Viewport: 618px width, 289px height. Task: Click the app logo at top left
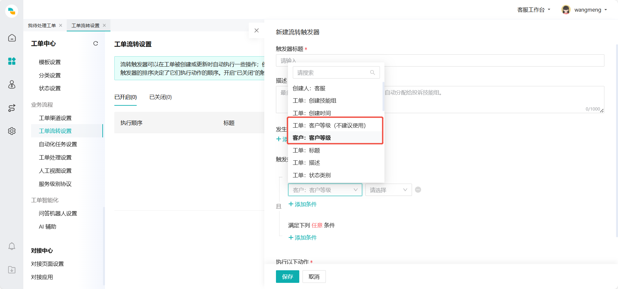pyautogui.click(x=12, y=11)
